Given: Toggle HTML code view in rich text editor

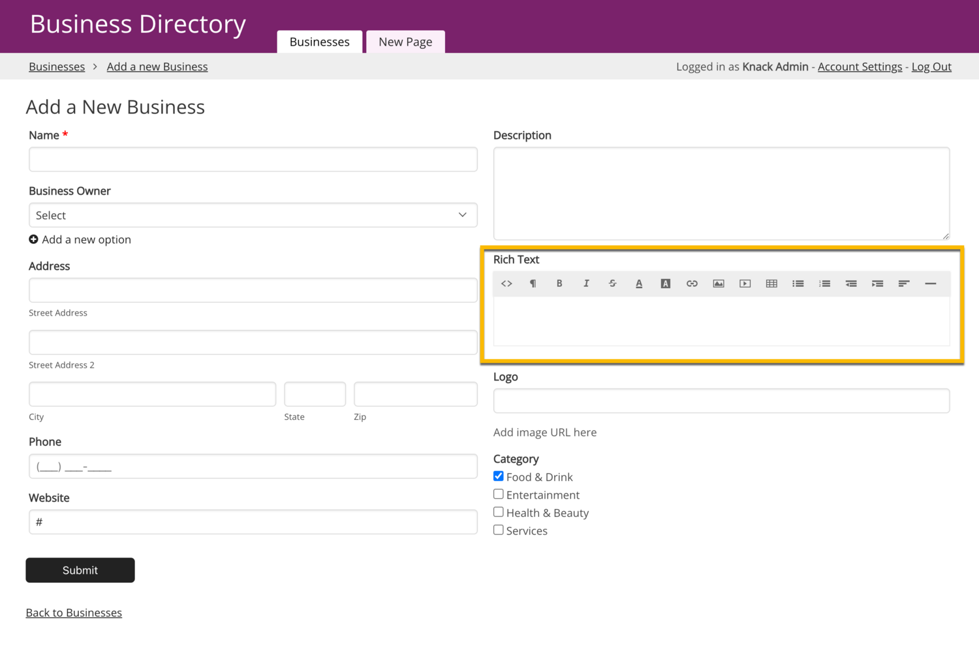Looking at the screenshot, I should 506,284.
